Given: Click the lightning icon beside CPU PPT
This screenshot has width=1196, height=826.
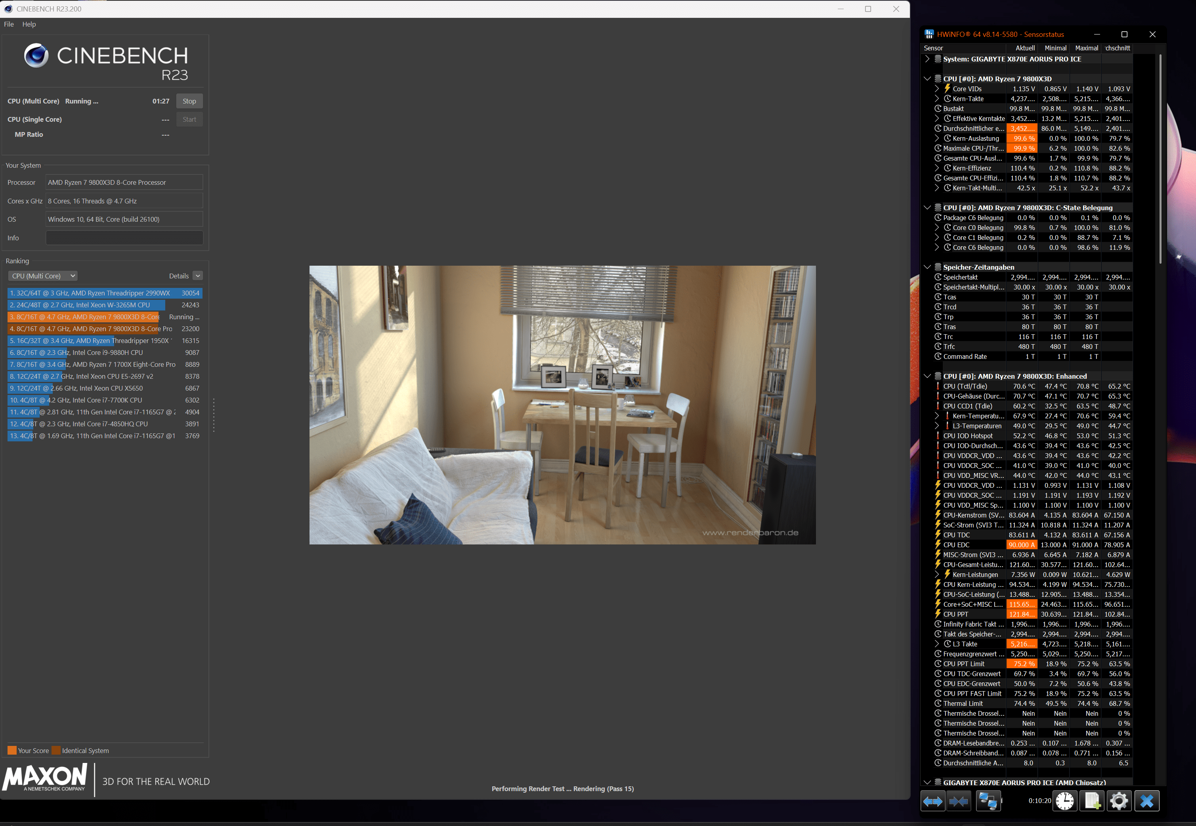Looking at the screenshot, I should tap(938, 614).
